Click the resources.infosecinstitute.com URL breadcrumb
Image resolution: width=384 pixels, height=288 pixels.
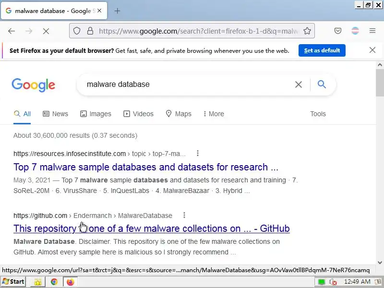(99, 154)
